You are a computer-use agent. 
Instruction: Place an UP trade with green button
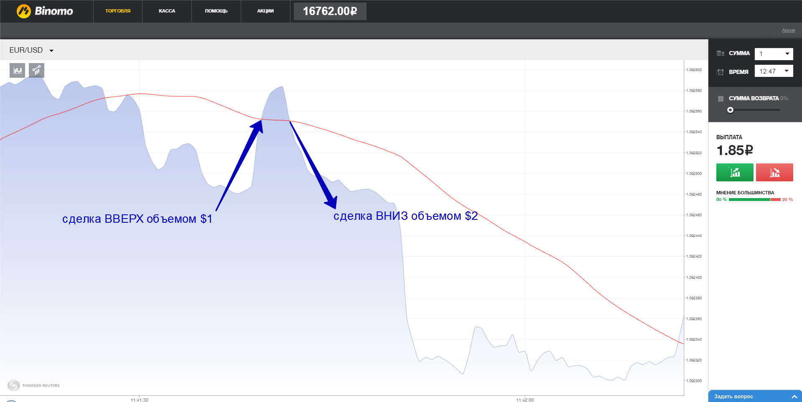[x=734, y=172]
